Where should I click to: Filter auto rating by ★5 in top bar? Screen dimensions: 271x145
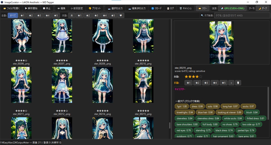[x=56, y=15]
